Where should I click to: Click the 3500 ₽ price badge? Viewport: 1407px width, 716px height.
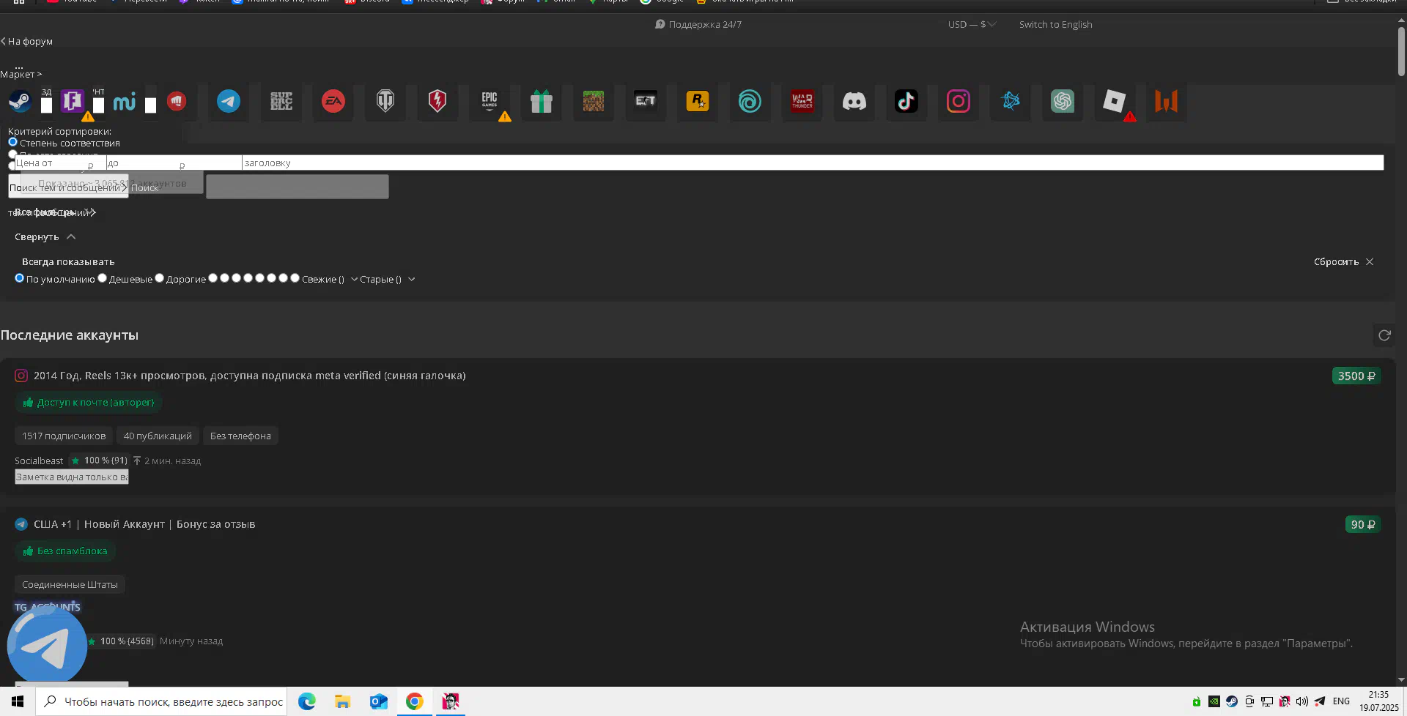[x=1356, y=376]
